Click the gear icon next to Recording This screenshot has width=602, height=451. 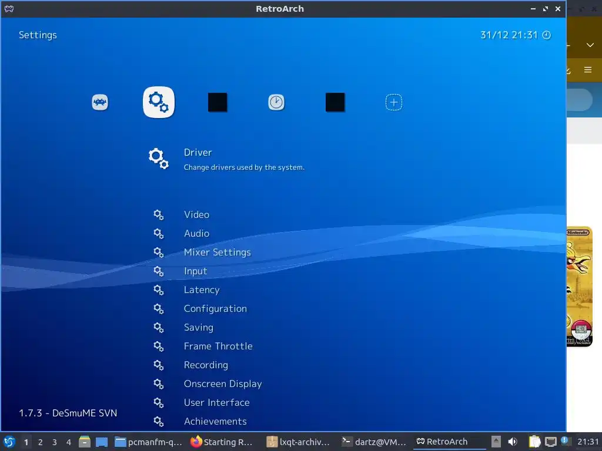pyautogui.click(x=159, y=365)
